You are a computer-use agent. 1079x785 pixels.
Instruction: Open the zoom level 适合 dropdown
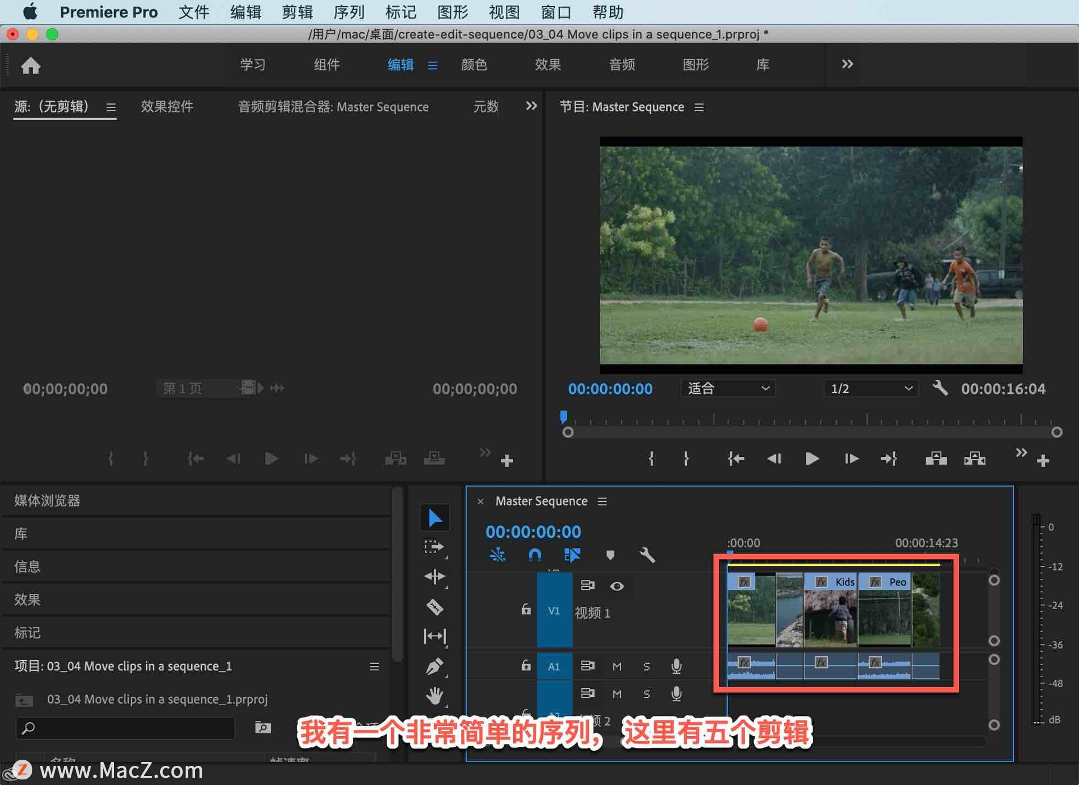point(728,388)
